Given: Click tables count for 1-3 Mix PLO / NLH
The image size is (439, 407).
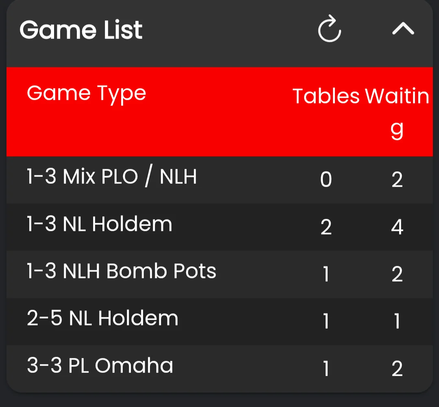Looking at the screenshot, I should tap(326, 179).
